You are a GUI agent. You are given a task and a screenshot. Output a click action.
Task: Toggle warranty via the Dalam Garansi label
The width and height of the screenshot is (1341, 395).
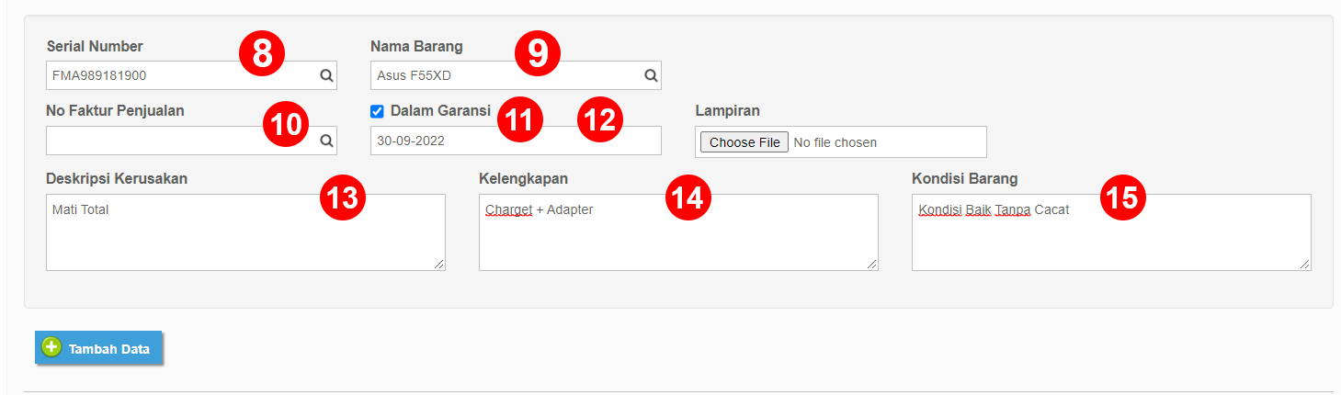point(440,111)
